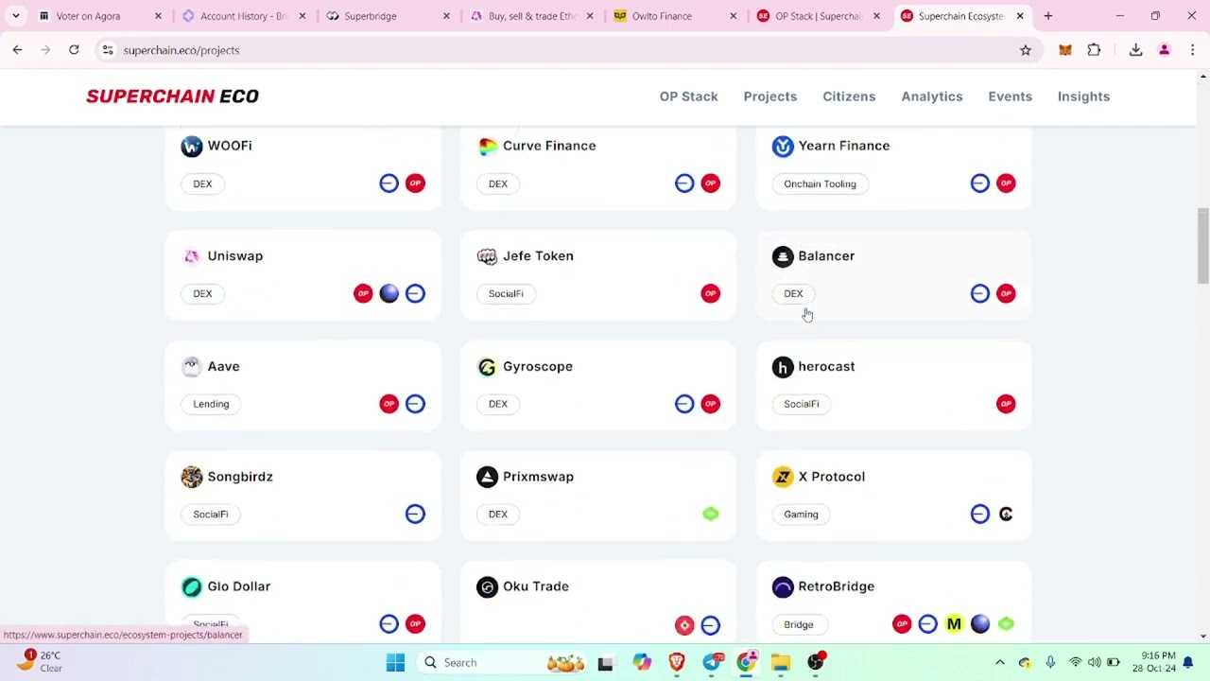1210x681 pixels.
Task: Go to the Events page
Action: point(1010,96)
